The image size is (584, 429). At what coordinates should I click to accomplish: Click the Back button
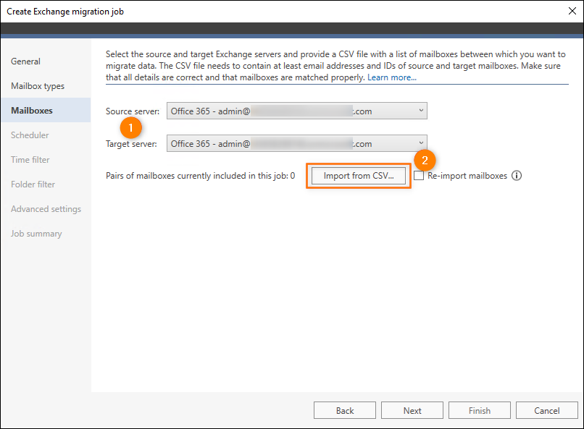345,410
